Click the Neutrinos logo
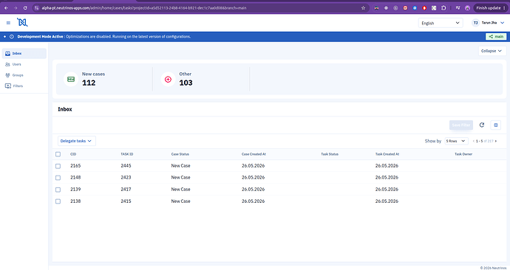The height and width of the screenshot is (270, 510). (22, 22)
